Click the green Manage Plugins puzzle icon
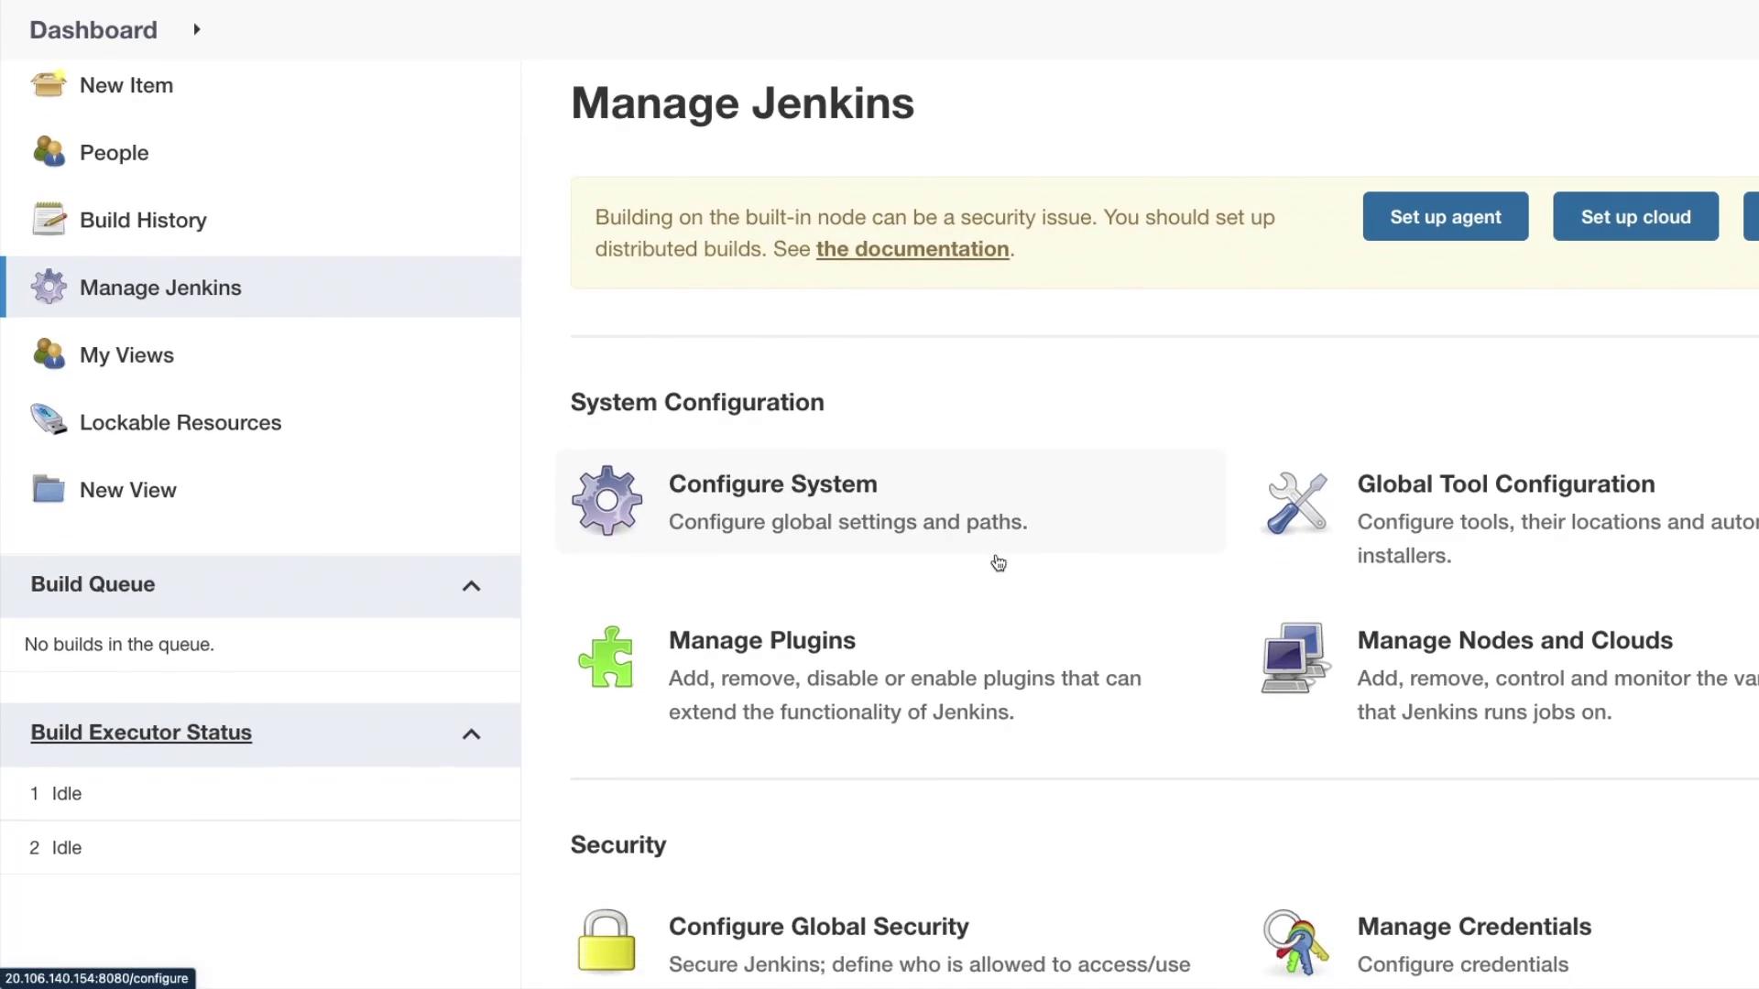1759x989 pixels. click(x=606, y=658)
